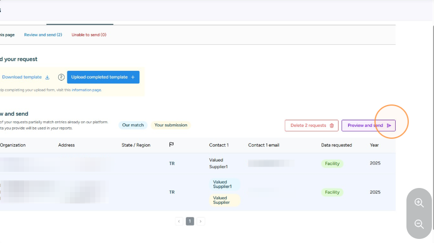Click the Year column header
This screenshot has width=434, height=243.
pos(374,145)
